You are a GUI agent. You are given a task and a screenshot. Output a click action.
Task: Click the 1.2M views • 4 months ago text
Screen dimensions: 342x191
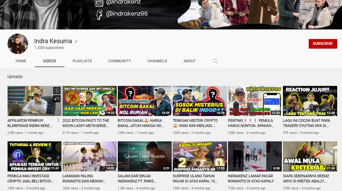click(136, 188)
